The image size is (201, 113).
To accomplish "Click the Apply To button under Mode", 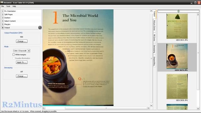I will pyautogui.click(x=22, y=62).
